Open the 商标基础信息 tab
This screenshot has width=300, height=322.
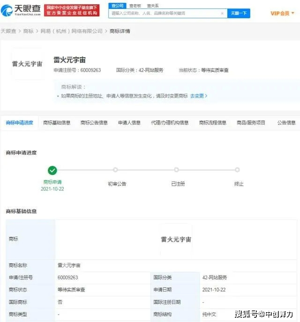pos(57,123)
